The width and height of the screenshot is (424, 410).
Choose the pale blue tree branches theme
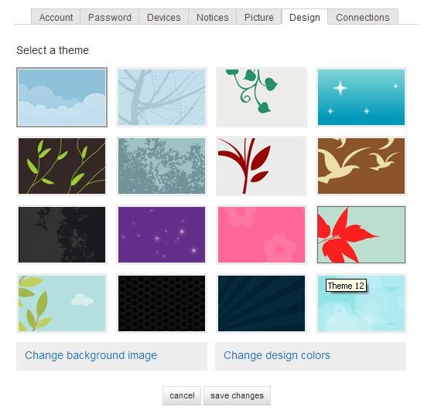click(162, 97)
